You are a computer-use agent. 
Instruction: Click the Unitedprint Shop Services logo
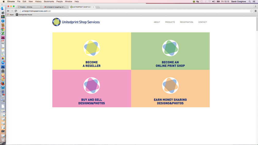click(x=76, y=22)
